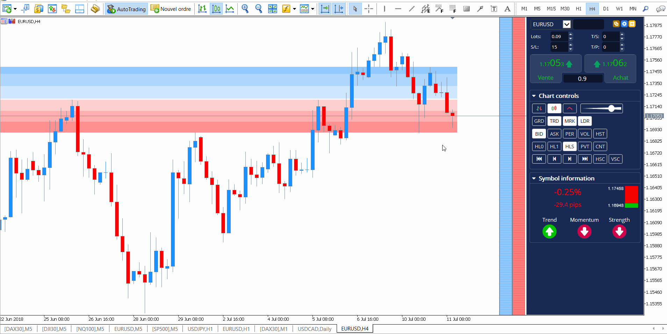Open the Fibonacci retracement tool
This screenshot has height=334, width=667.
439,9
